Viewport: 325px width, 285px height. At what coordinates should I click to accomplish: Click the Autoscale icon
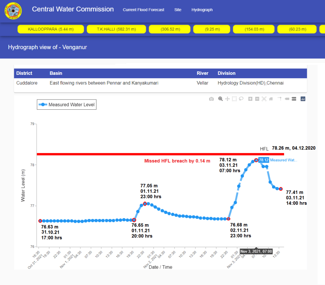(264, 99)
